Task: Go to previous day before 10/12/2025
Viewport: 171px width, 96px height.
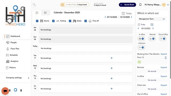Action: pos(138,29)
